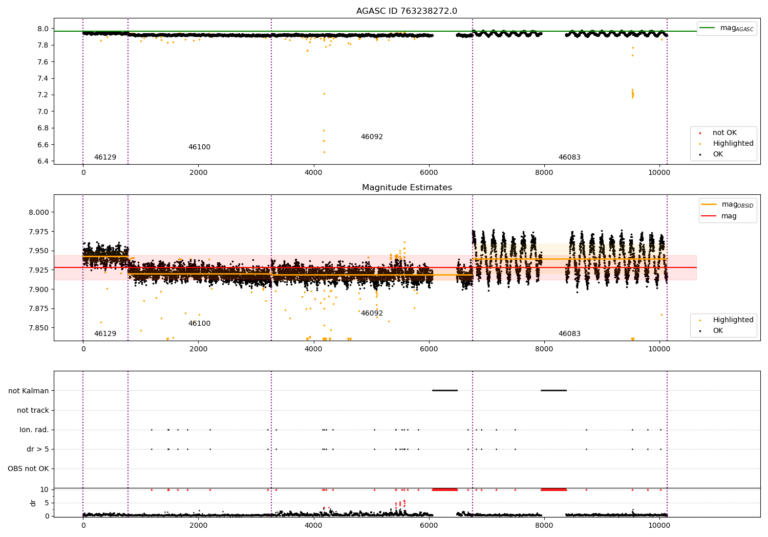Click the 8.000 y-tick label
768x537 pixels.
39,213
